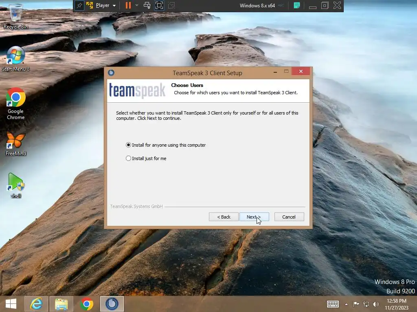Image resolution: width=417 pixels, height=312 pixels.
Task: Click the Unity mode icon in Player
Action: click(171, 5)
